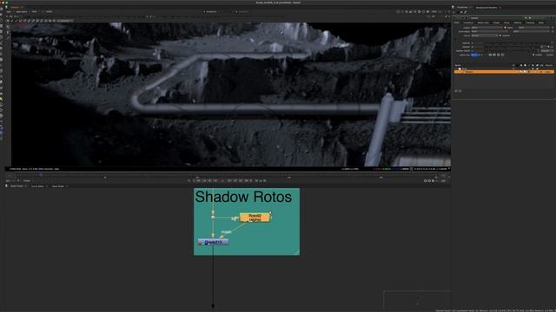Collapse the Root layer in the shape list

point(456,68)
